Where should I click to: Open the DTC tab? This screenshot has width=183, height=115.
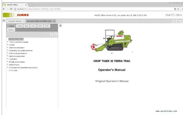(47, 26)
